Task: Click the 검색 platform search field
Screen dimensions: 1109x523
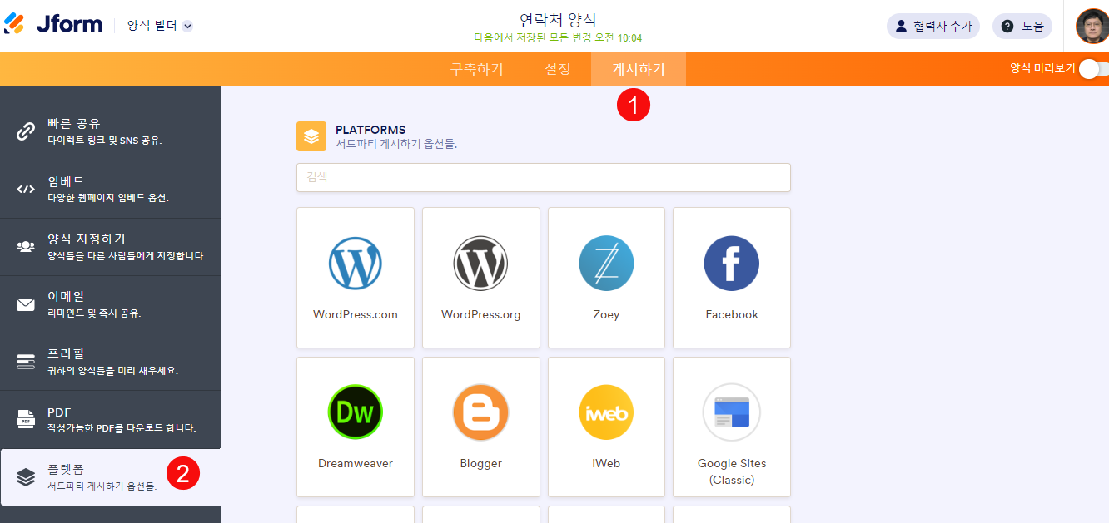Action: (544, 177)
